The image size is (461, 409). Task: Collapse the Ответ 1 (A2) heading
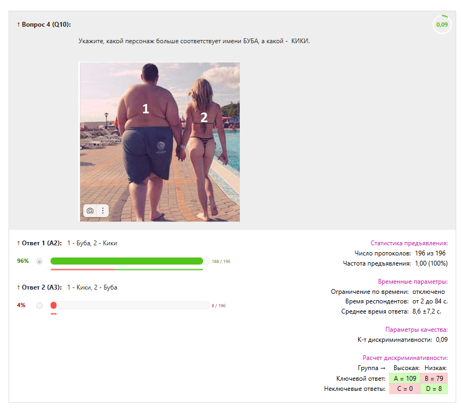[39, 243]
